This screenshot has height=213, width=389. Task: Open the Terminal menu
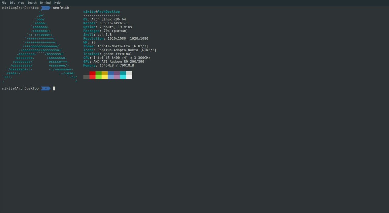[x=45, y=2]
